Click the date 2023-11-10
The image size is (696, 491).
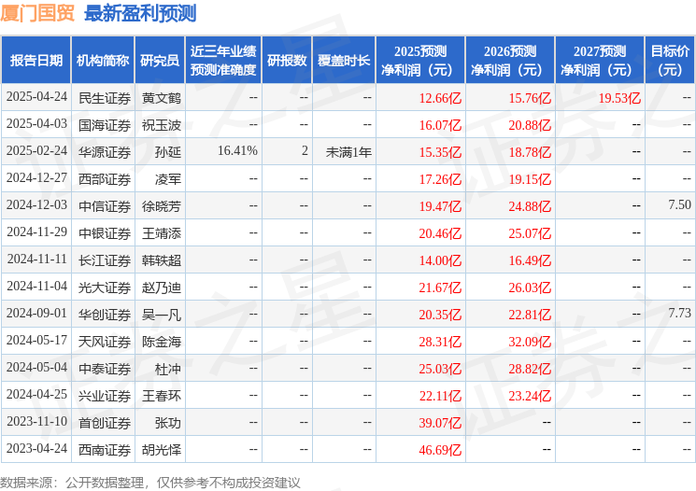click(x=36, y=422)
